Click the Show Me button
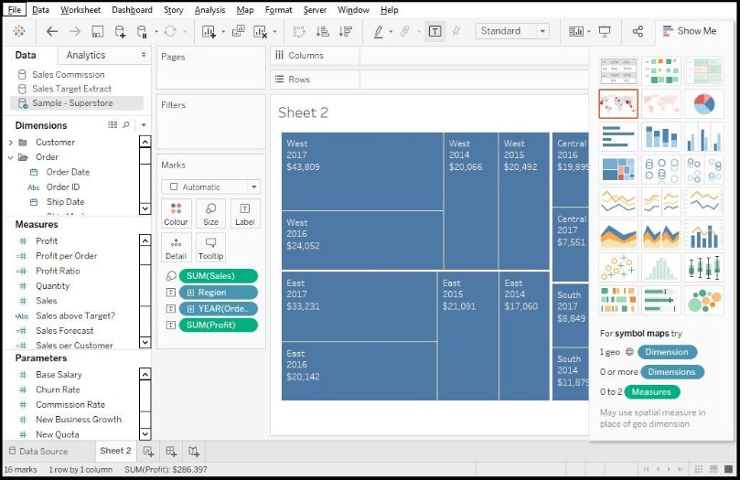The height and width of the screenshot is (480, 740). pyautogui.click(x=690, y=31)
